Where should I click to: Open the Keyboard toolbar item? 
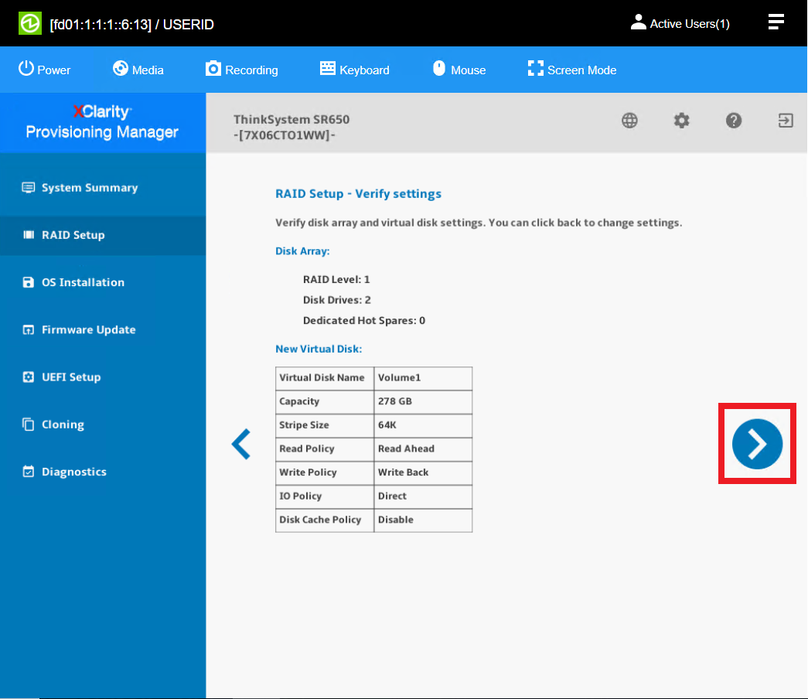click(355, 70)
